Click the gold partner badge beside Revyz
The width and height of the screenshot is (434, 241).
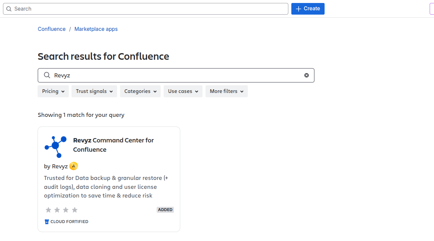[x=73, y=166]
